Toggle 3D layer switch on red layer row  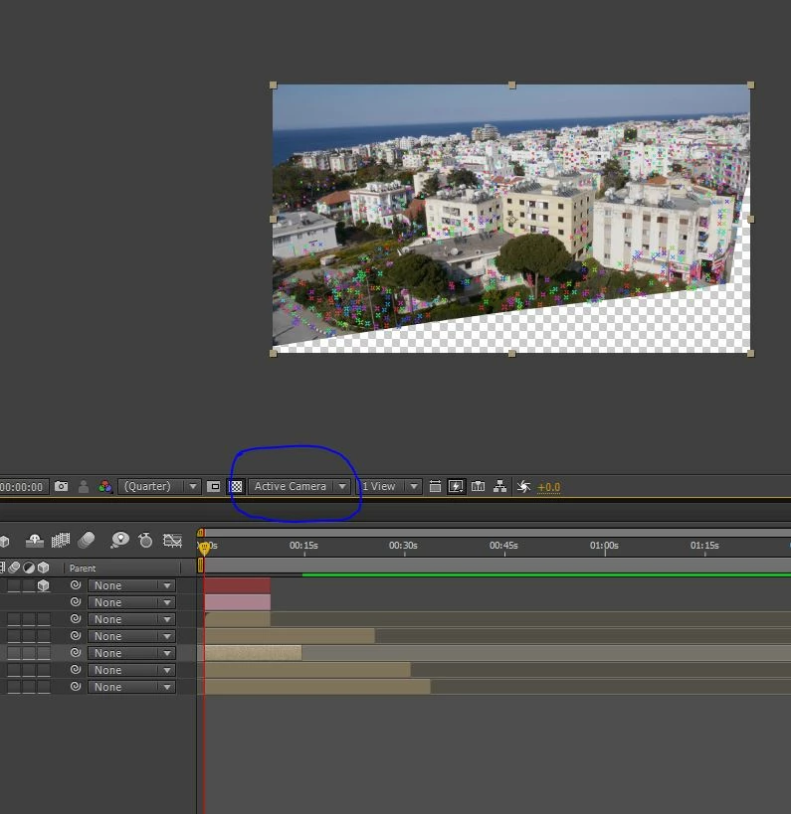pyautogui.click(x=44, y=585)
